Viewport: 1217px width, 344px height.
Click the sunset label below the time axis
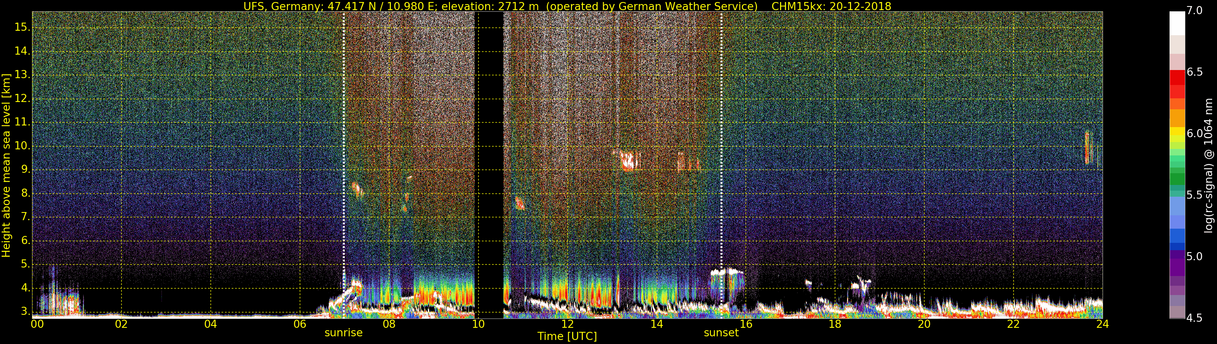point(720,333)
